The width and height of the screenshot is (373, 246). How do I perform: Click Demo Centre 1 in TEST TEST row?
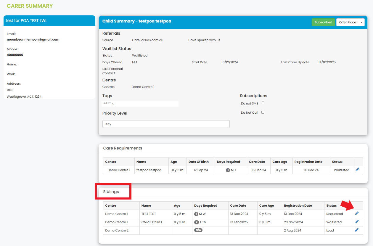116,214
